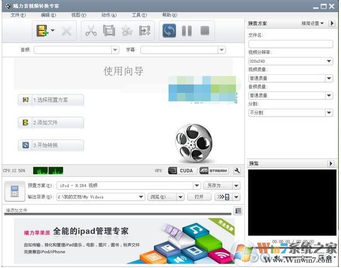Image resolution: width=341 pixels, height=268 pixels.
Task: Expand the 分割 不分割 dropdown
Action: click(329, 113)
